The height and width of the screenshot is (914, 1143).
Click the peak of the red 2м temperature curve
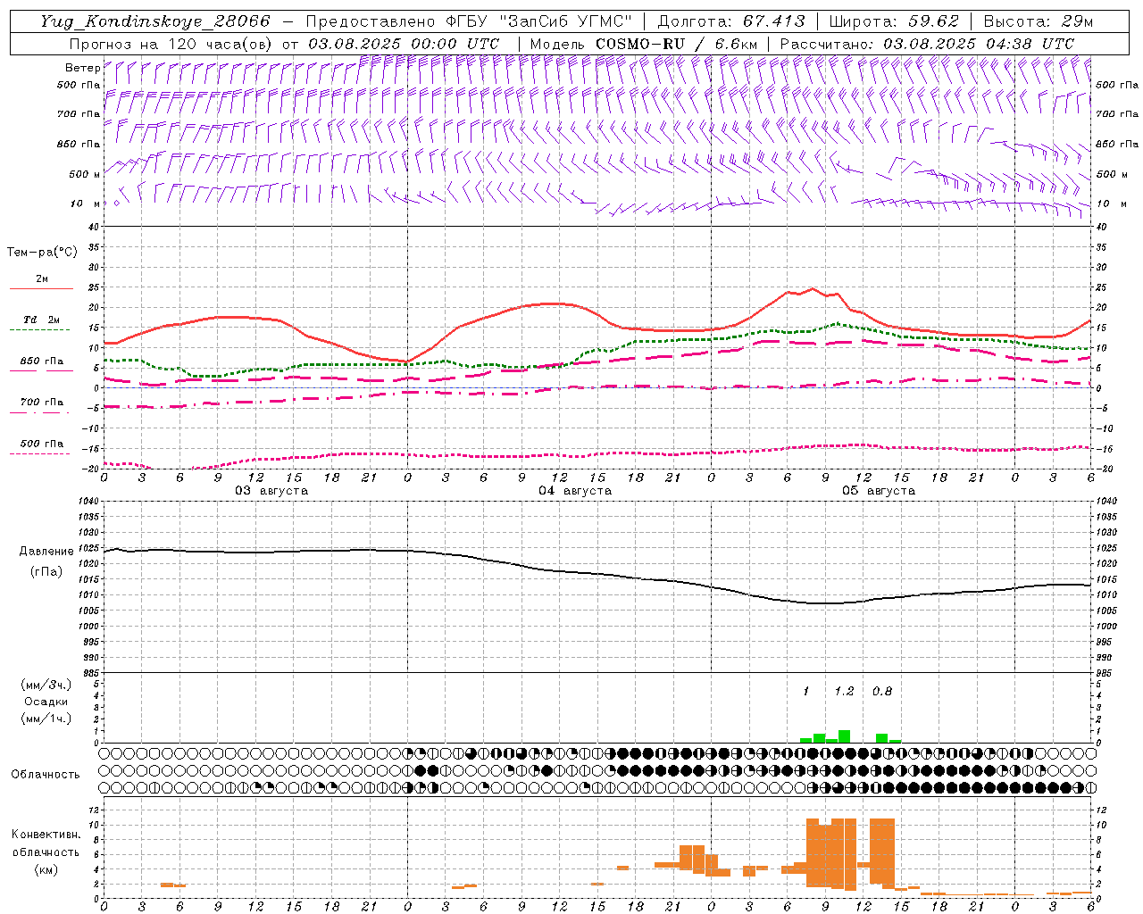[x=812, y=288]
